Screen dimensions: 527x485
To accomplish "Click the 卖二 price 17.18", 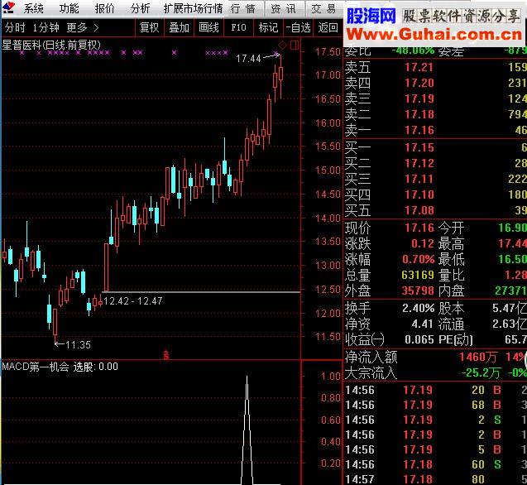I will pyautogui.click(x=419, y=114).
